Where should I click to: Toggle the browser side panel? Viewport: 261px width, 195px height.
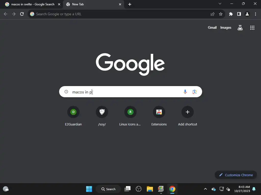pyautogui.click(x=239, y=14)
